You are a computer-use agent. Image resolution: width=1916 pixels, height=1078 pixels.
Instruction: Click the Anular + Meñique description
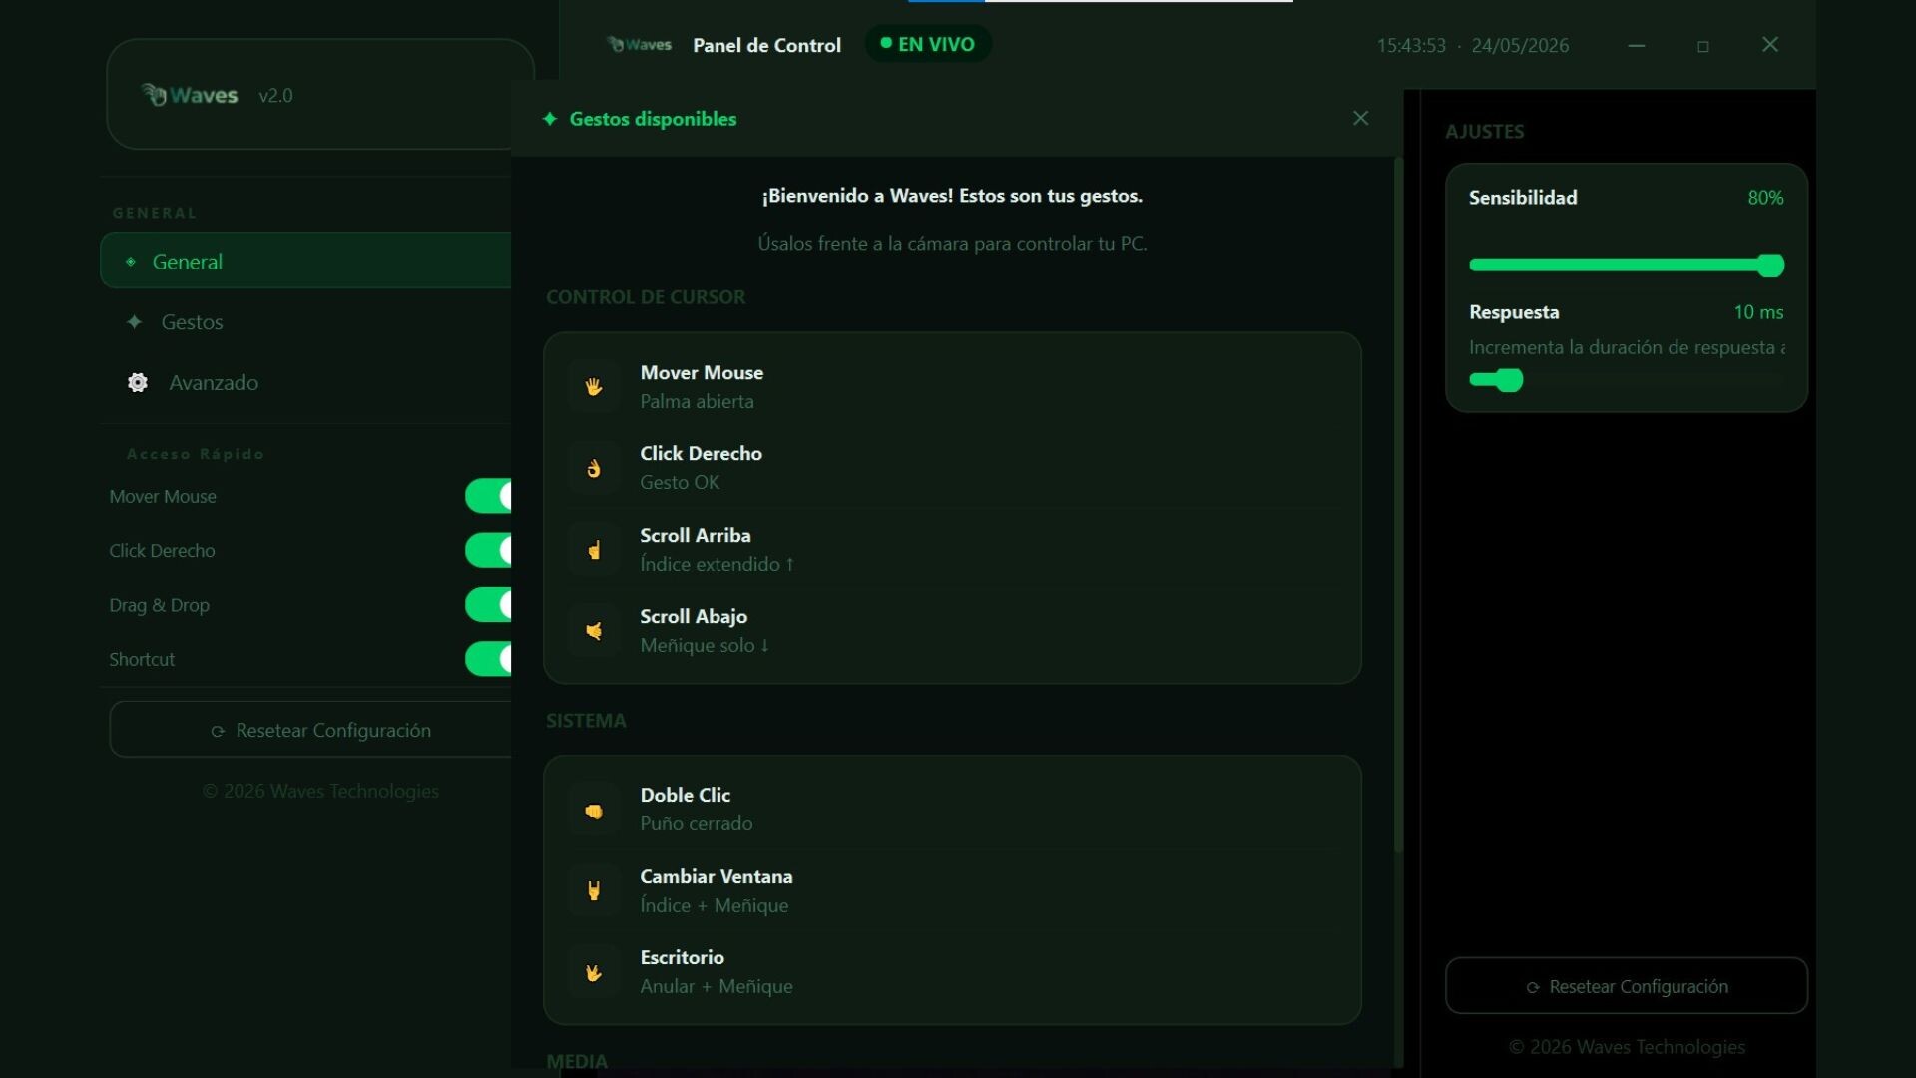717,987
